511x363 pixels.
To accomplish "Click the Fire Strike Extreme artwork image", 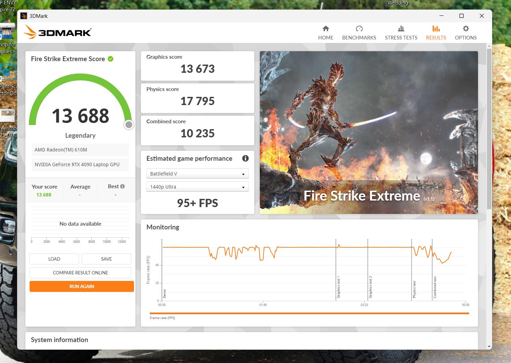I will [x=369, y=133].
